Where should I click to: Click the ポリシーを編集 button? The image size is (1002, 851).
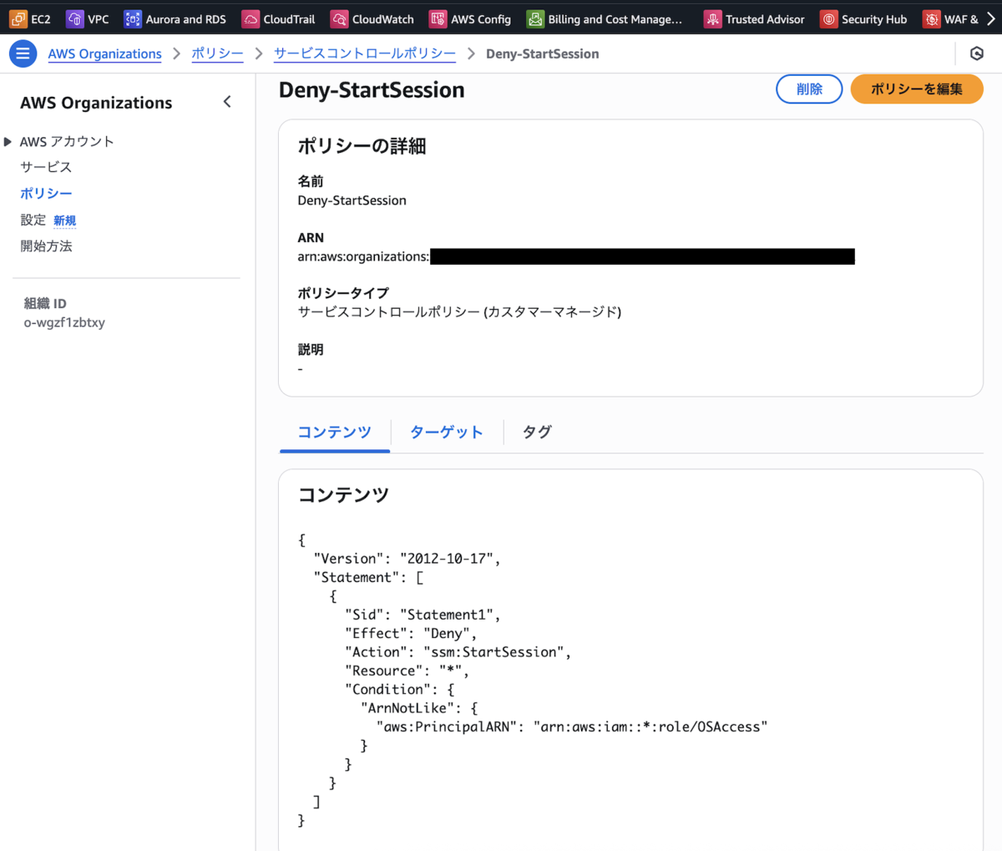click(917, 89)
